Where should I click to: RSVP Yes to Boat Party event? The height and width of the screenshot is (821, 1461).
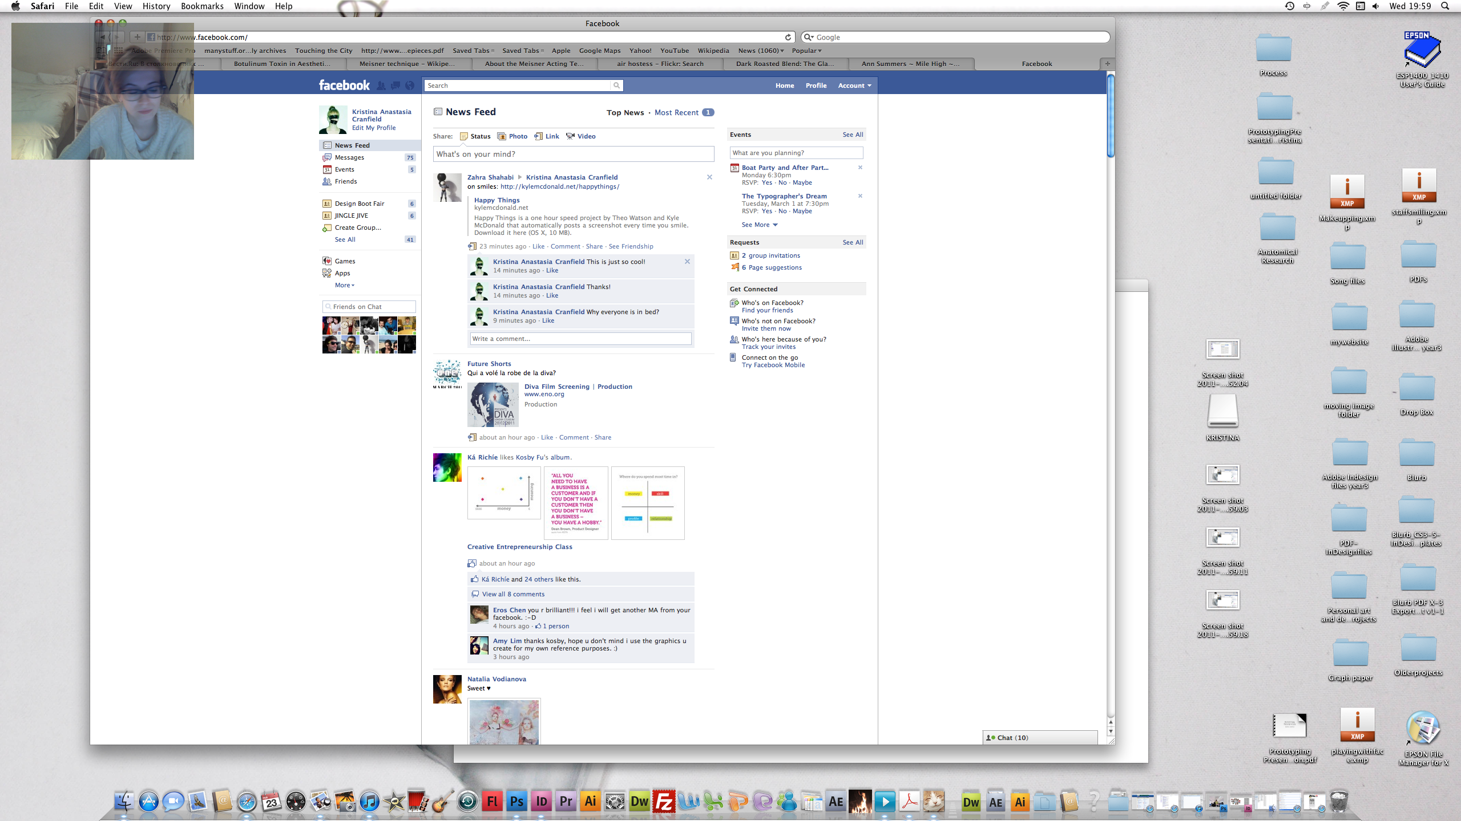pyautogui.click(x=766, y=182)
